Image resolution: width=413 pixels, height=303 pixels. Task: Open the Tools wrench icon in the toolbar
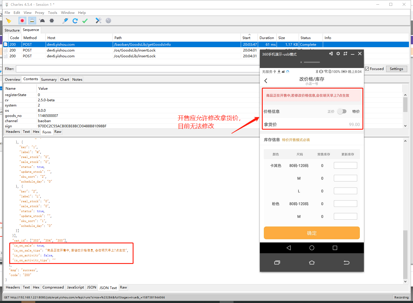pyautogui.click(x=99, y=21)
